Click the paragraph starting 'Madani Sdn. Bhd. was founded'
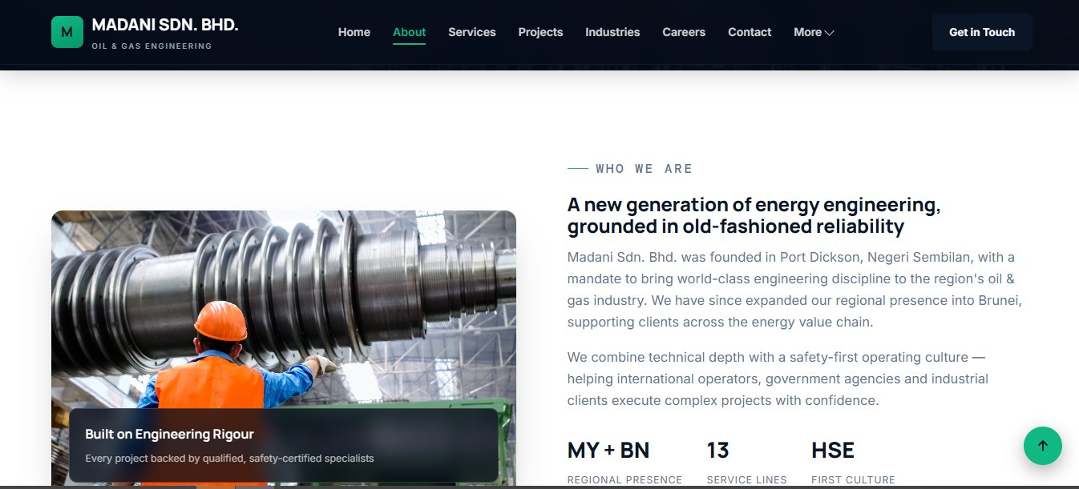This screenshot has width=1079, height=489. [x=794, y=290]
